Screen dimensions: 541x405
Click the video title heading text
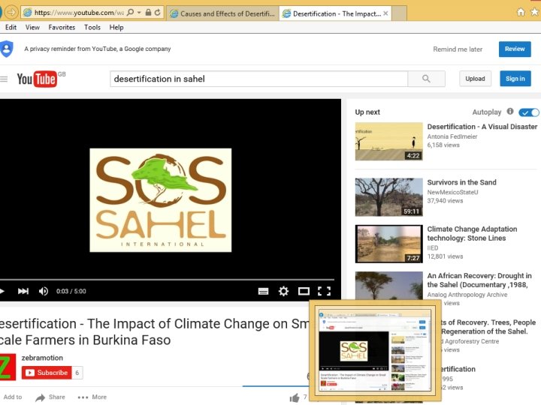(154, 331)
